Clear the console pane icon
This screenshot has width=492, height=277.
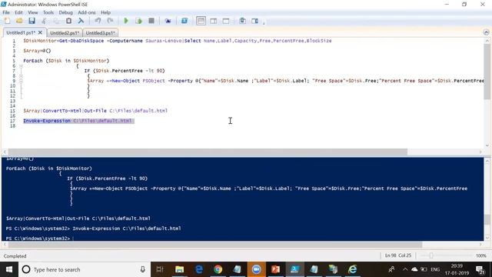click(81, 21)
